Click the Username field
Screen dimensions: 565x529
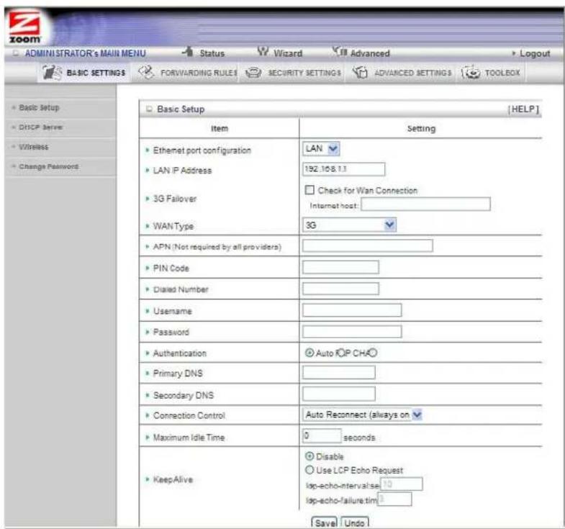352,310
